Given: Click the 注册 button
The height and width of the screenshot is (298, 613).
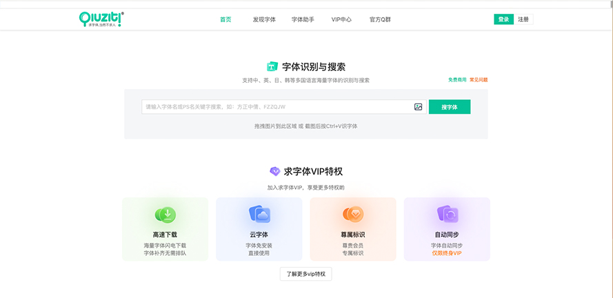Looking at the screenshot, I should (523, 19).
